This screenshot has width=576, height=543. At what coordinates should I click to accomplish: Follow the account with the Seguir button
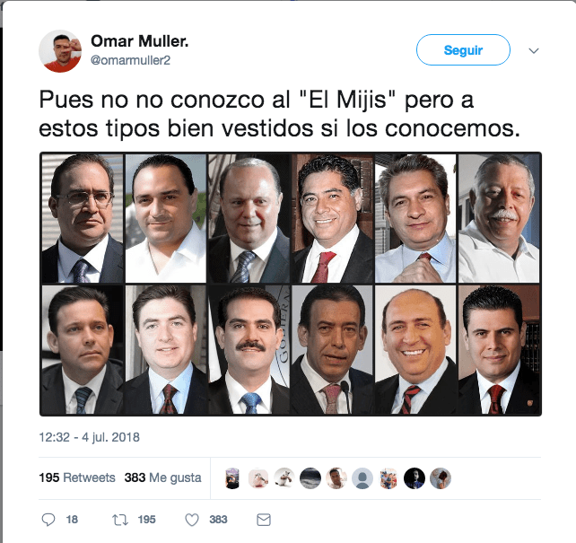point(463,50)
